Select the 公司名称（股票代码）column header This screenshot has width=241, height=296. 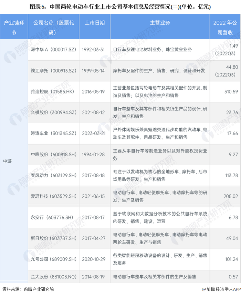click(53, 27)
